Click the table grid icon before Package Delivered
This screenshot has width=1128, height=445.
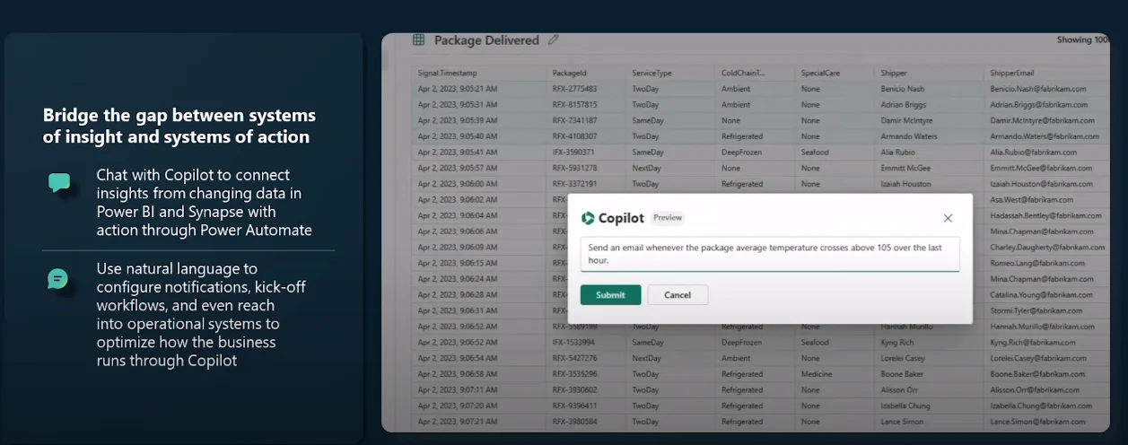pyautogui.click(x=418, y=39)
